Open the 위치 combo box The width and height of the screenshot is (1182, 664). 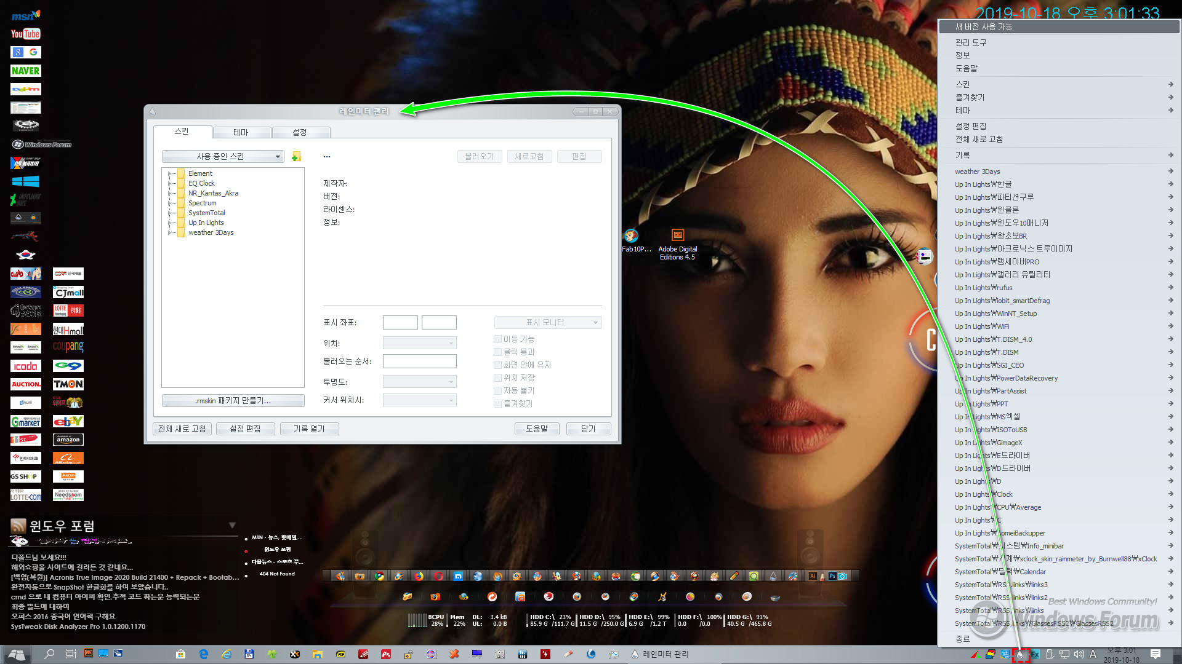(x=419, y=343)
